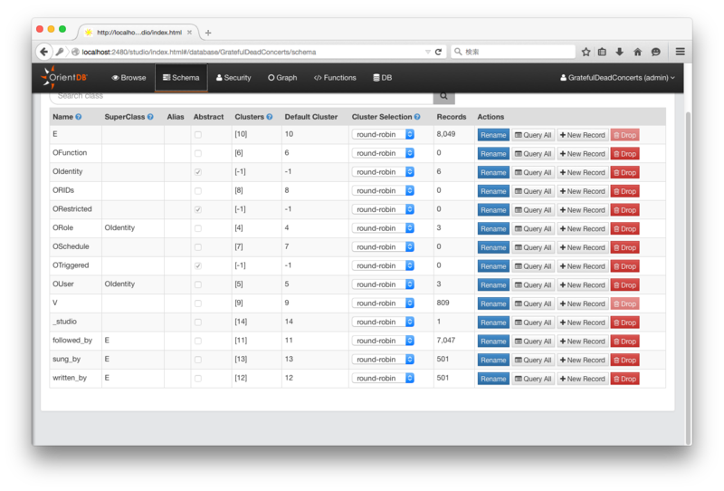Screen dimensions: 724x491
Task: Click the key icon in address bar
Action: 60,52
